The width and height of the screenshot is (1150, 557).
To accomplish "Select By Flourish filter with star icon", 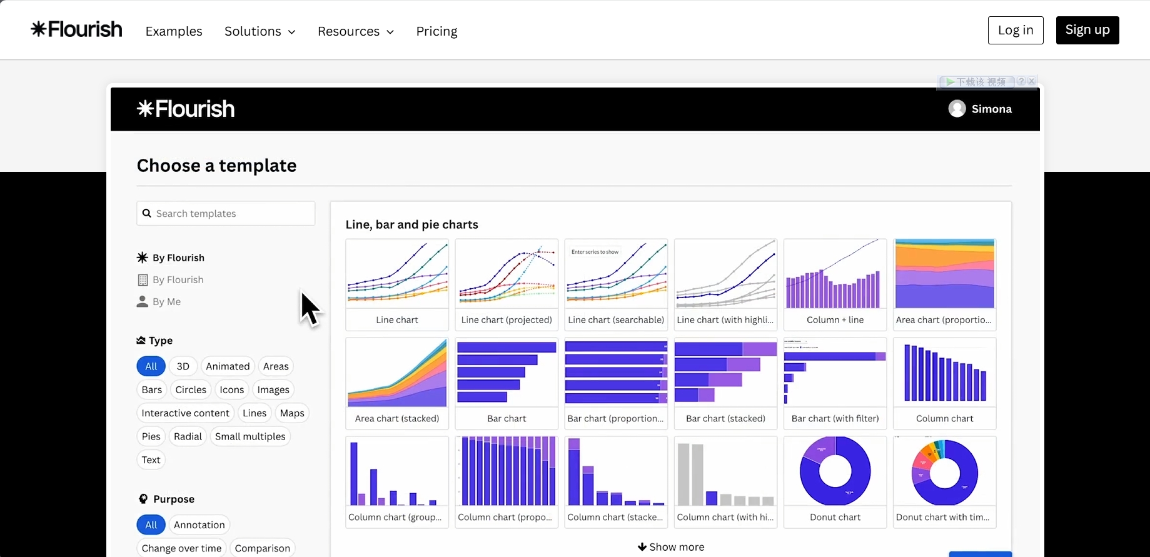I will pos(171,258).
